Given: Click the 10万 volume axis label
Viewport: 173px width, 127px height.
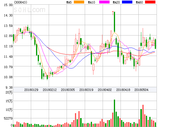Looking at the screenshot, I should (x=9, y=110).
